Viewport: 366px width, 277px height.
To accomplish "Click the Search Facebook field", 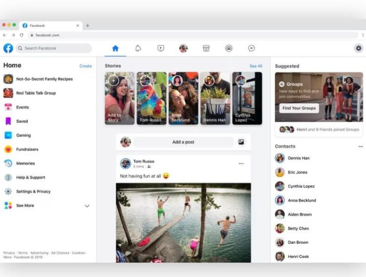I will [53, 48].
